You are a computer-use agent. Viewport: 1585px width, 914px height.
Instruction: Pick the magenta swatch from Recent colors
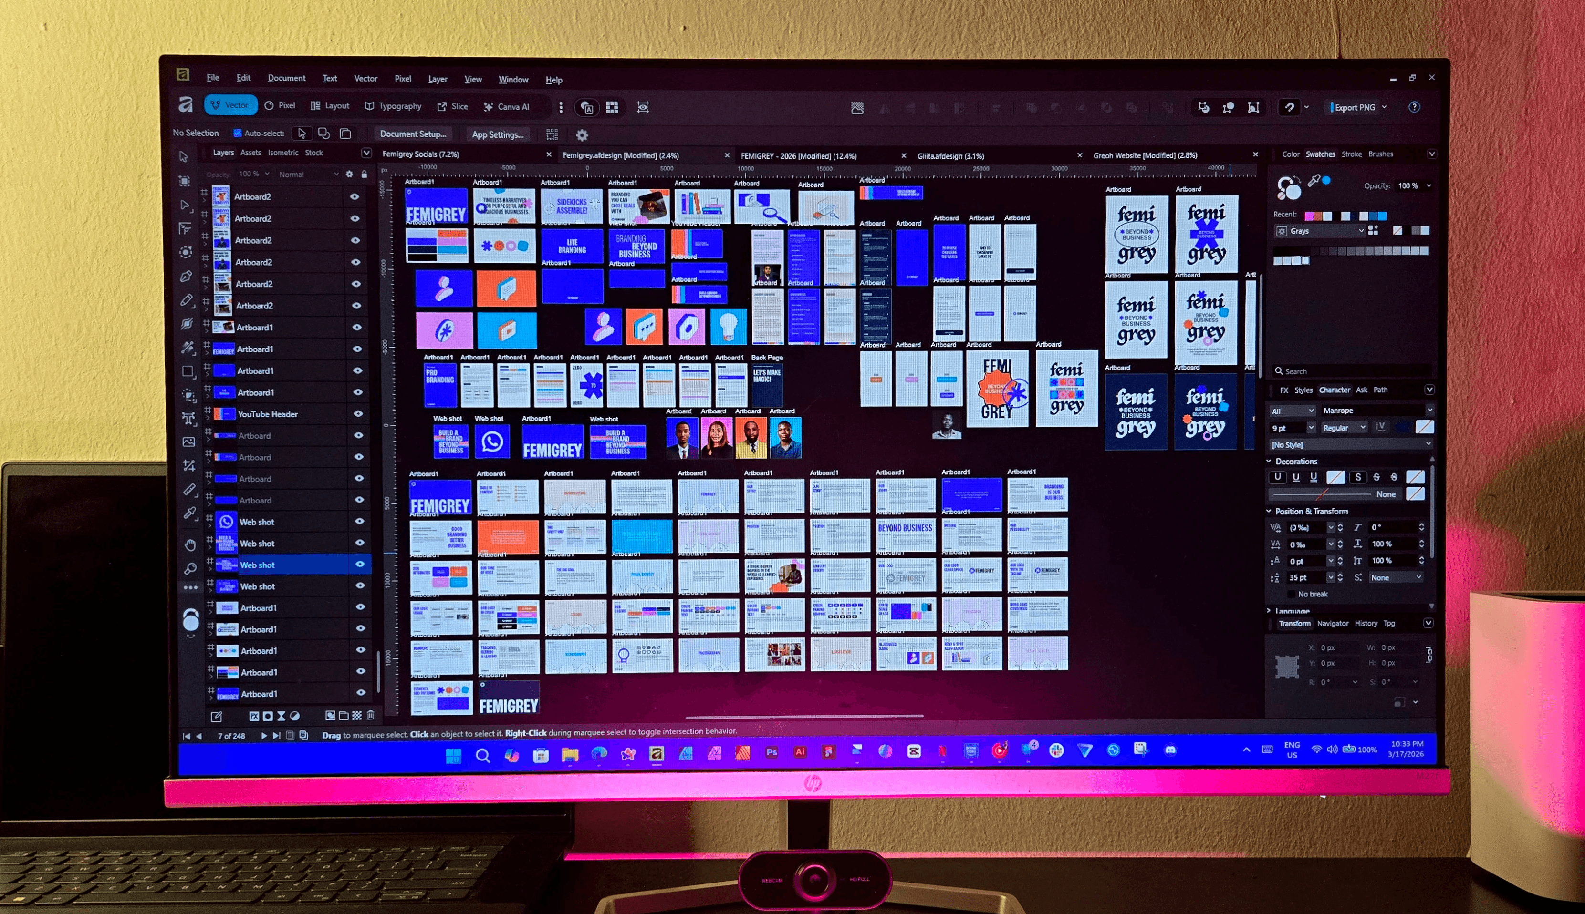point(1309,216)
